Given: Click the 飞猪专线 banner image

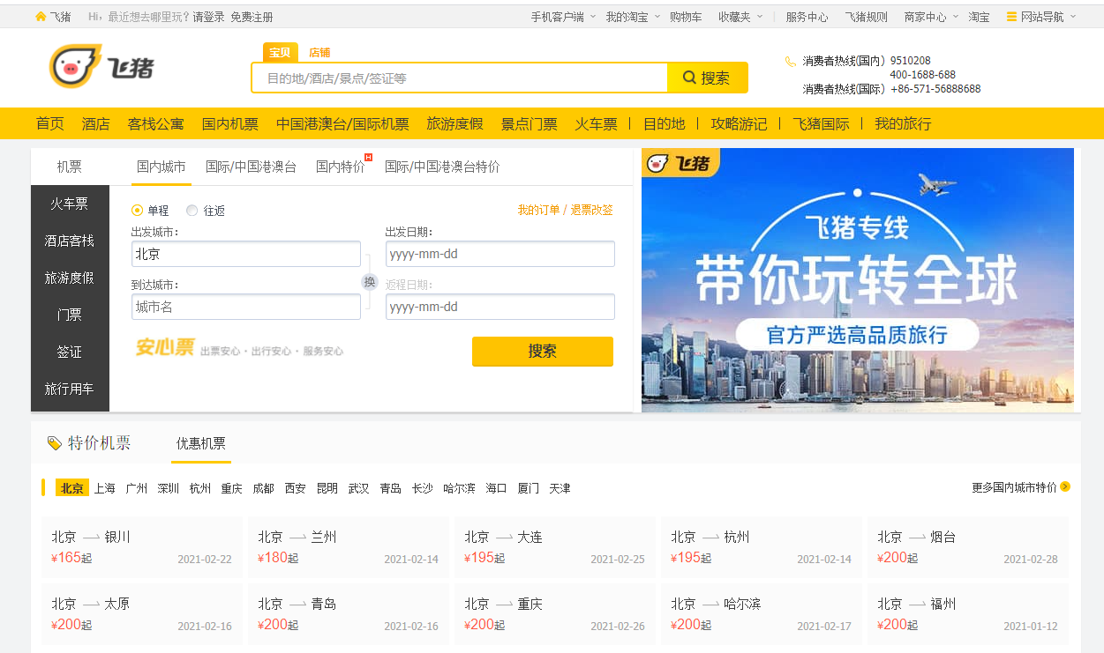Looking at the screenshot, I should (x=858, y=280).
